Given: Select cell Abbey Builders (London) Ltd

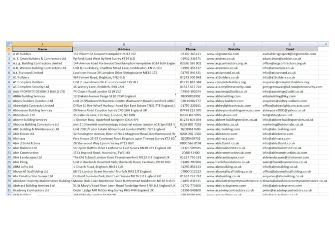Looking at the screenshot, I should (x=42, y=101).
